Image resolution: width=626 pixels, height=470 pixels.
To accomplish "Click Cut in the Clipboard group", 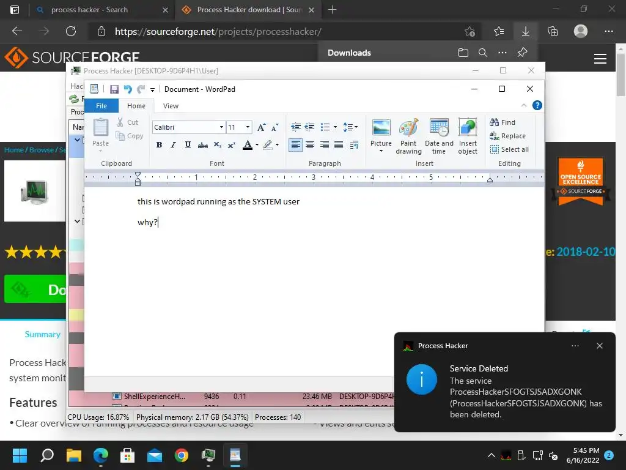I will pos(128,122).
